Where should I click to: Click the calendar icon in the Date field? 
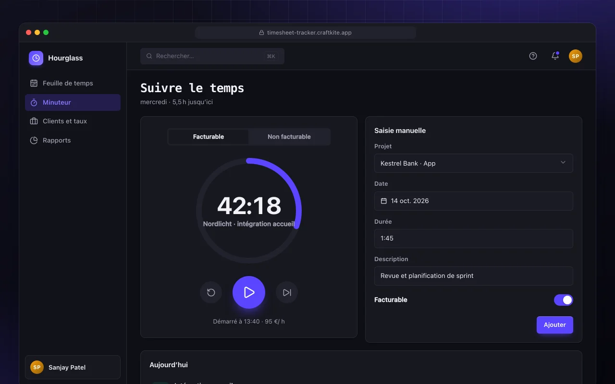[384, 201]
